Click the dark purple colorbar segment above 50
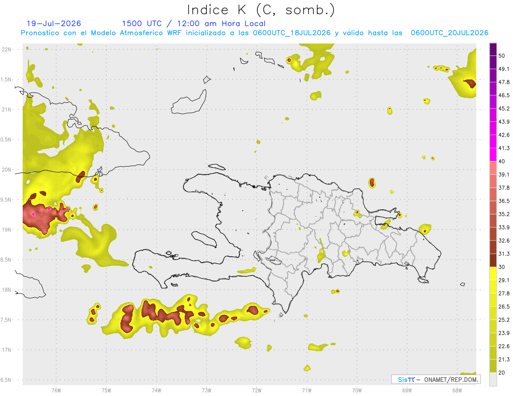 click(493, 49)
